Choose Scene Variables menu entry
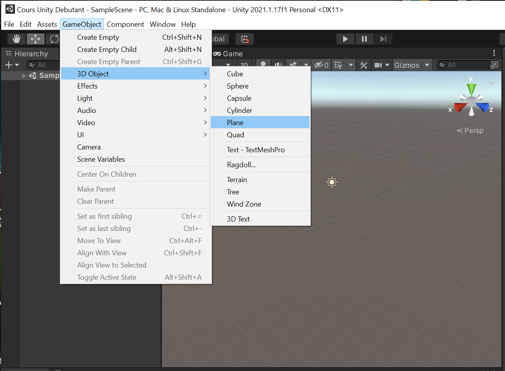The width and height of the screenshot is (505, 371). 136,159
